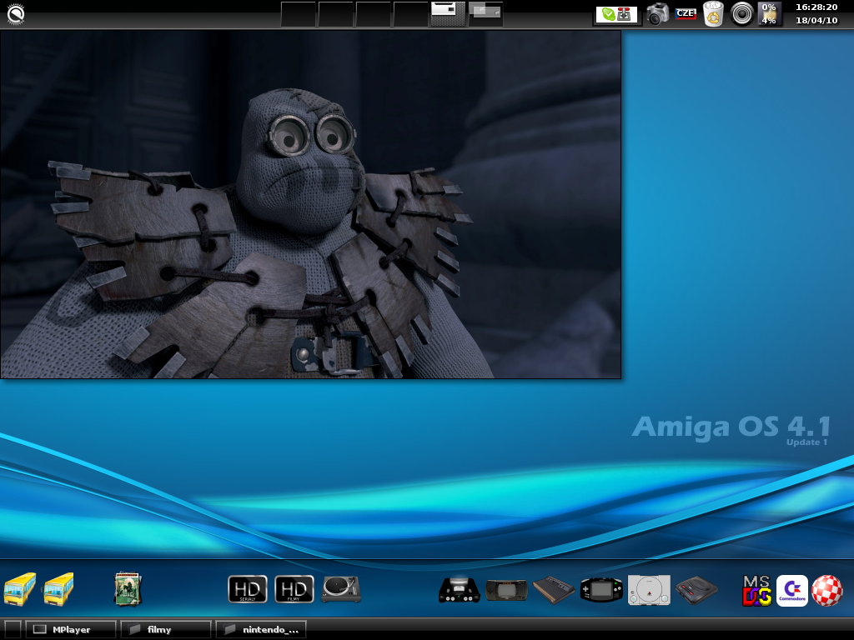Launch the Commodore icon
Viewport: 854px width, 640px height.
[x=792, y=591]
